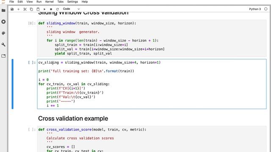Copy the selected cell
Image resolution: width=271 pixels, height=152 pixels.
click(31, 9)
